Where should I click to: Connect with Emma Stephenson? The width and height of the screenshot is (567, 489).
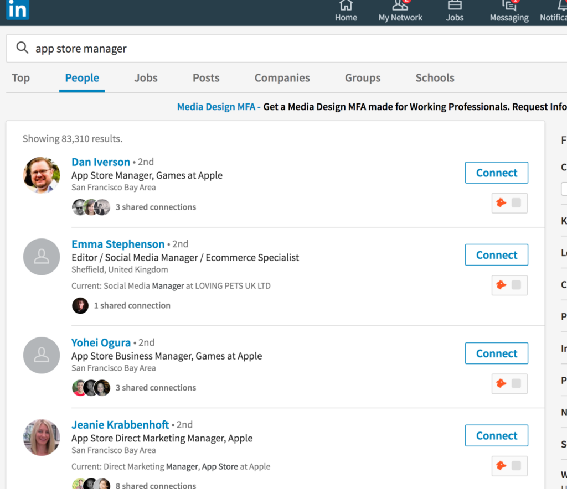[497, 255]
